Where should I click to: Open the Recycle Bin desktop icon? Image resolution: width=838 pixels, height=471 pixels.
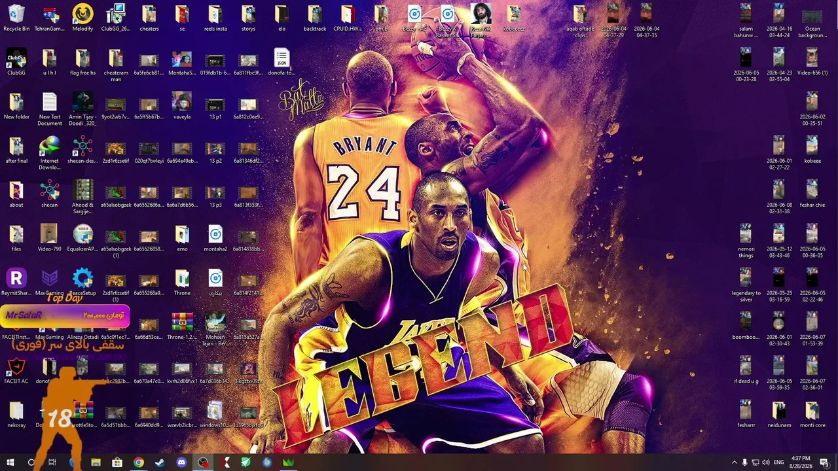click(x=16, y=18)
